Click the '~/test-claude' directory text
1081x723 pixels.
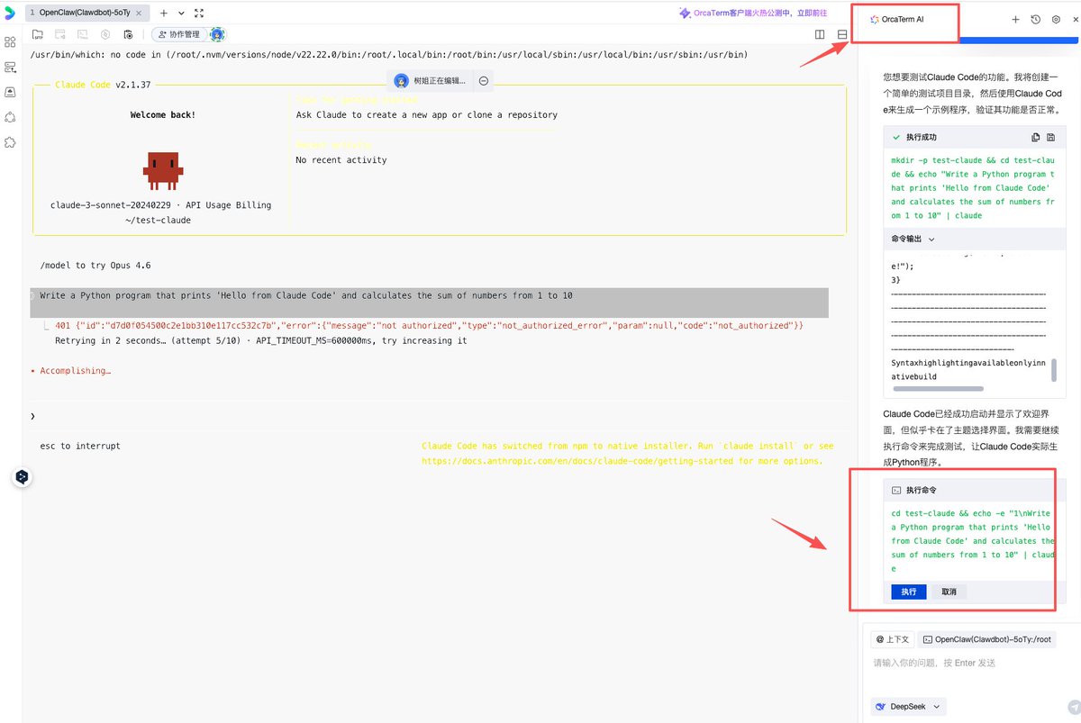point(158,220)
